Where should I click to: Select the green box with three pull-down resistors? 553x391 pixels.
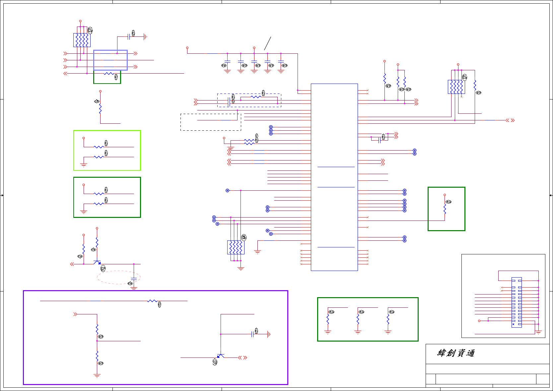tap(368, 319)
